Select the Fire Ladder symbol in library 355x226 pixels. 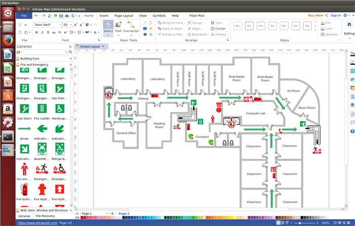[x=42, y=109]
